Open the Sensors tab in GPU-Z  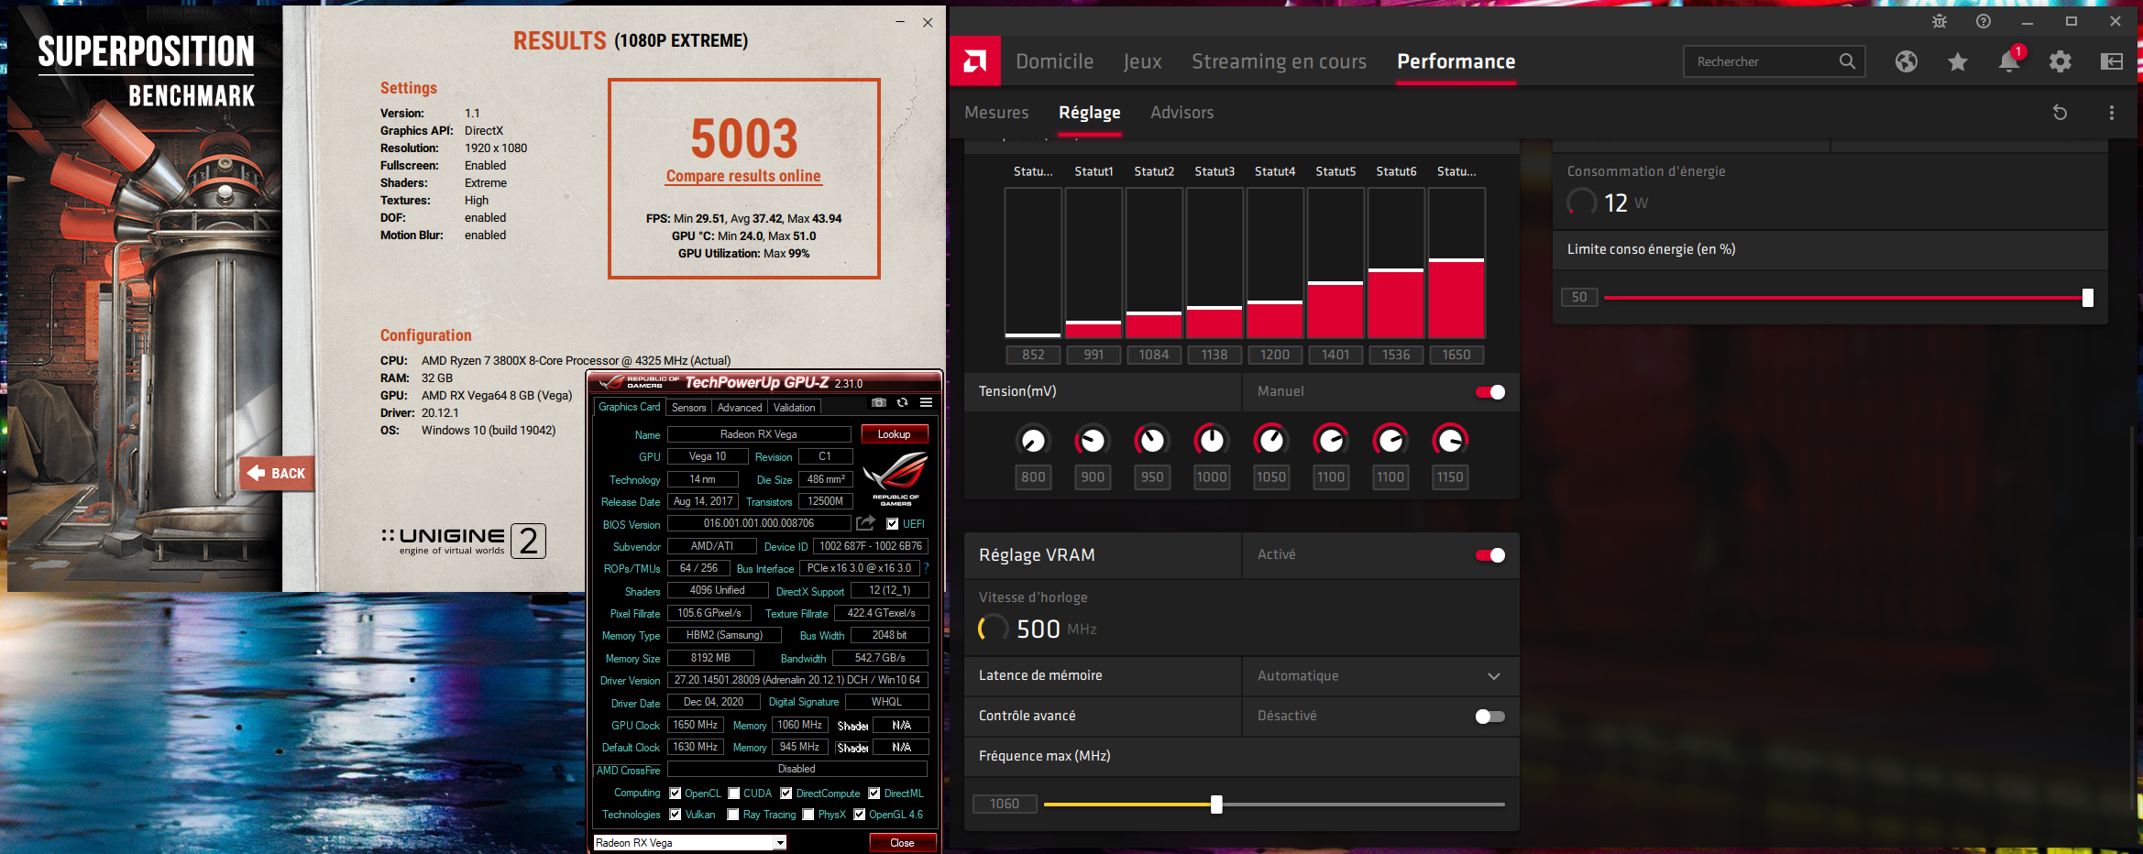pyautogui.click(x=688, y=408)
